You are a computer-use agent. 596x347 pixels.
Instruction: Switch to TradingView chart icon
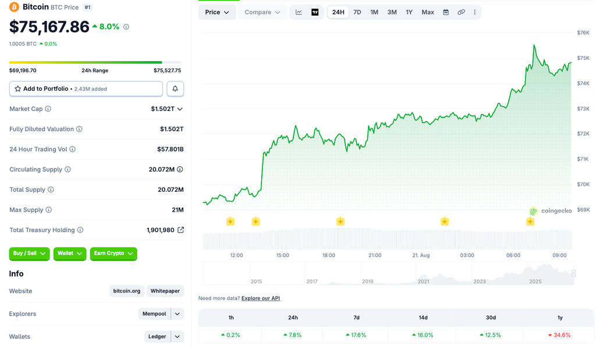point(315,12)
